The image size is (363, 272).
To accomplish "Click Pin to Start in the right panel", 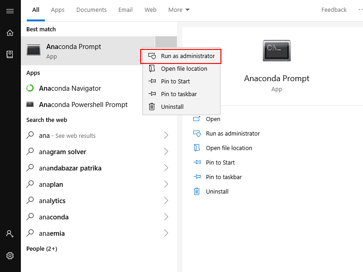I will pos(220,163).
